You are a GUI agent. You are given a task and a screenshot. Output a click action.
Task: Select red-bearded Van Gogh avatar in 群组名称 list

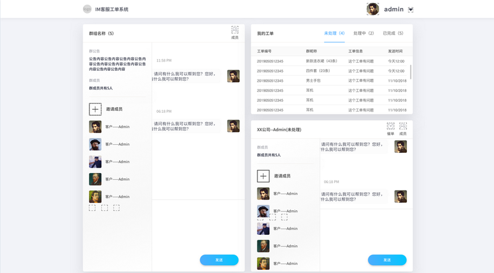pos(95,179)
